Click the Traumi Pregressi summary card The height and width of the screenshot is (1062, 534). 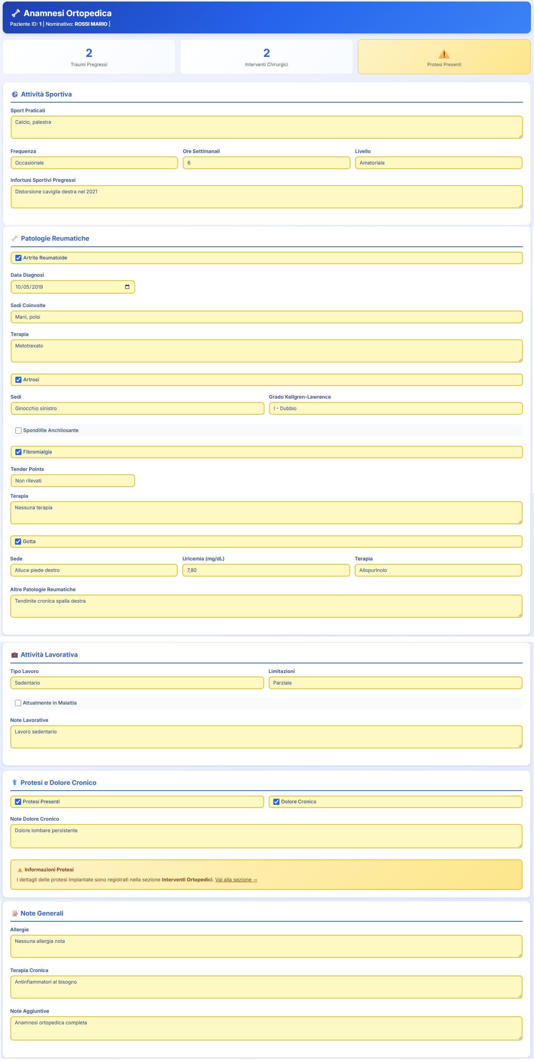tap(89, 57)
